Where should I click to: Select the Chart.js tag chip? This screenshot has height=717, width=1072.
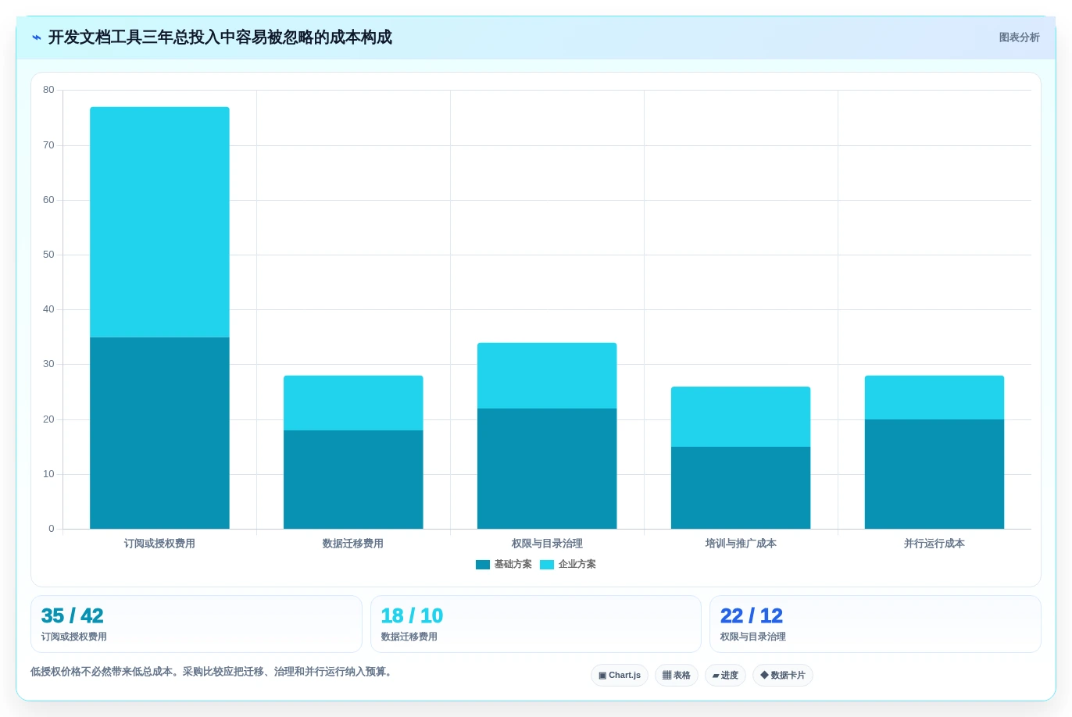point(620,675)
